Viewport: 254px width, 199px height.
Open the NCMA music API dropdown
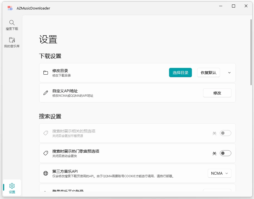(219, 173)
